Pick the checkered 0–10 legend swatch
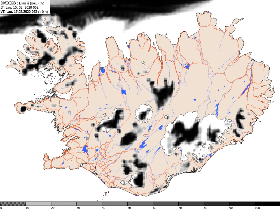 point(13,204)
